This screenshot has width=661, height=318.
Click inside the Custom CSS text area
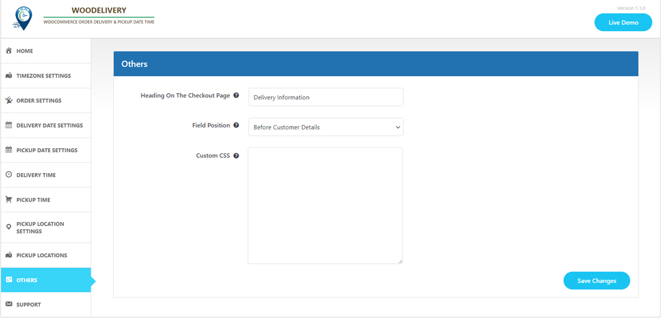coord(325,205)
